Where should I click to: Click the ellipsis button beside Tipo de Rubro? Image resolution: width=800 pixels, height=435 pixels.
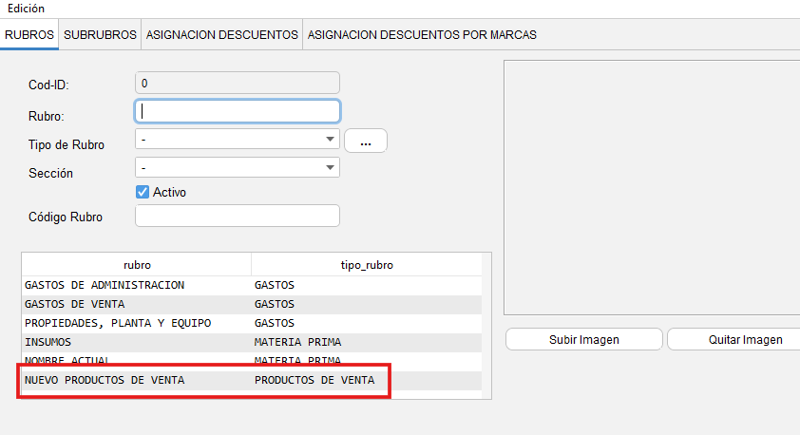click(366, 141)
